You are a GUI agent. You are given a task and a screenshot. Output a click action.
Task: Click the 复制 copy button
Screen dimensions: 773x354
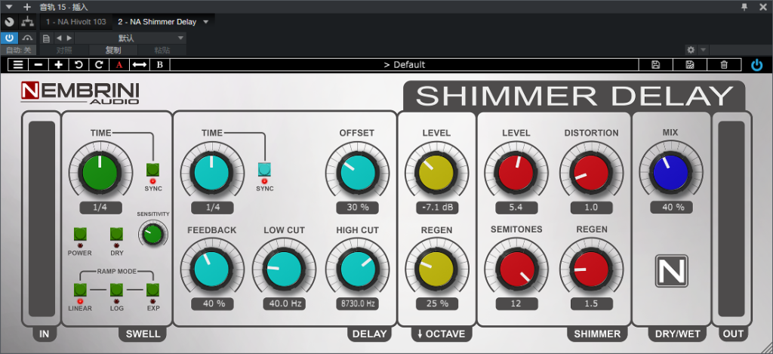click(x=113, y=50)
